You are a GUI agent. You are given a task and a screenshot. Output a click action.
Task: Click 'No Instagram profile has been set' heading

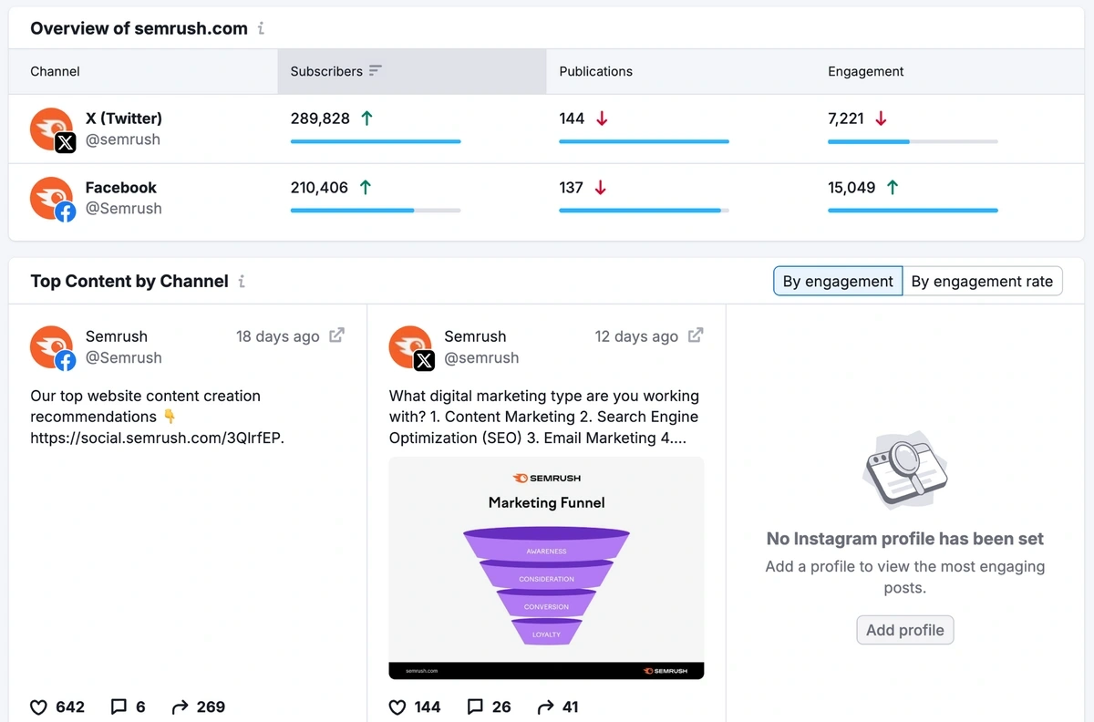(x=905, y=539)
